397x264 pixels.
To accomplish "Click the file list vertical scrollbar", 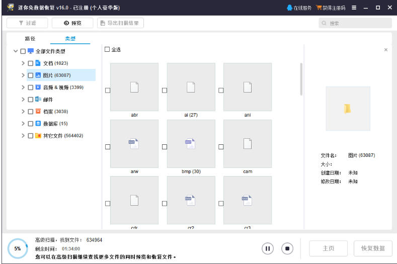I will point(301,79).
